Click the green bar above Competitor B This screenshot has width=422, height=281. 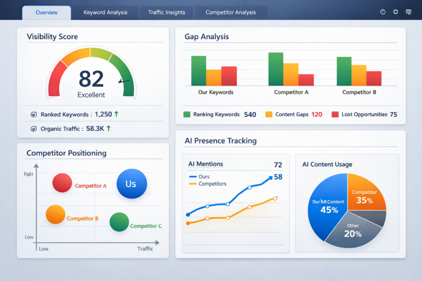(x=344, y=71)
